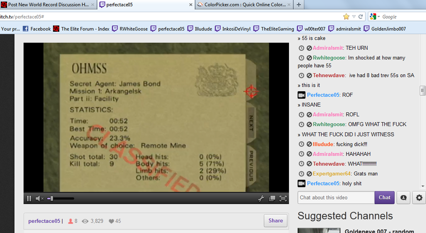The height and width of the screenshot is (233, 426).
Task: Open a new browser tab
Action: [x=299, y=5]
